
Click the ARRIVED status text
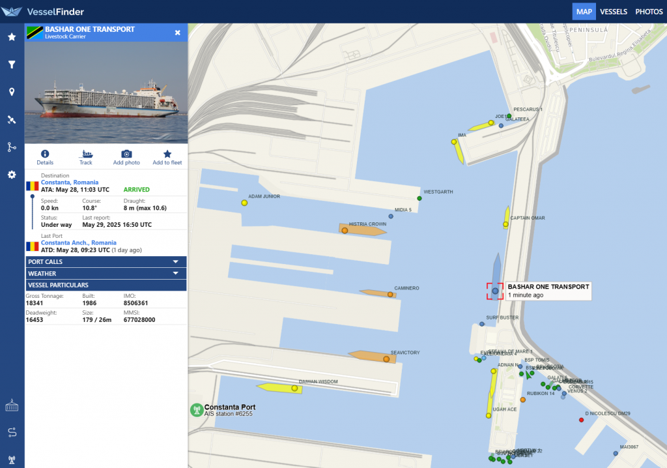(x=137, y=190)
